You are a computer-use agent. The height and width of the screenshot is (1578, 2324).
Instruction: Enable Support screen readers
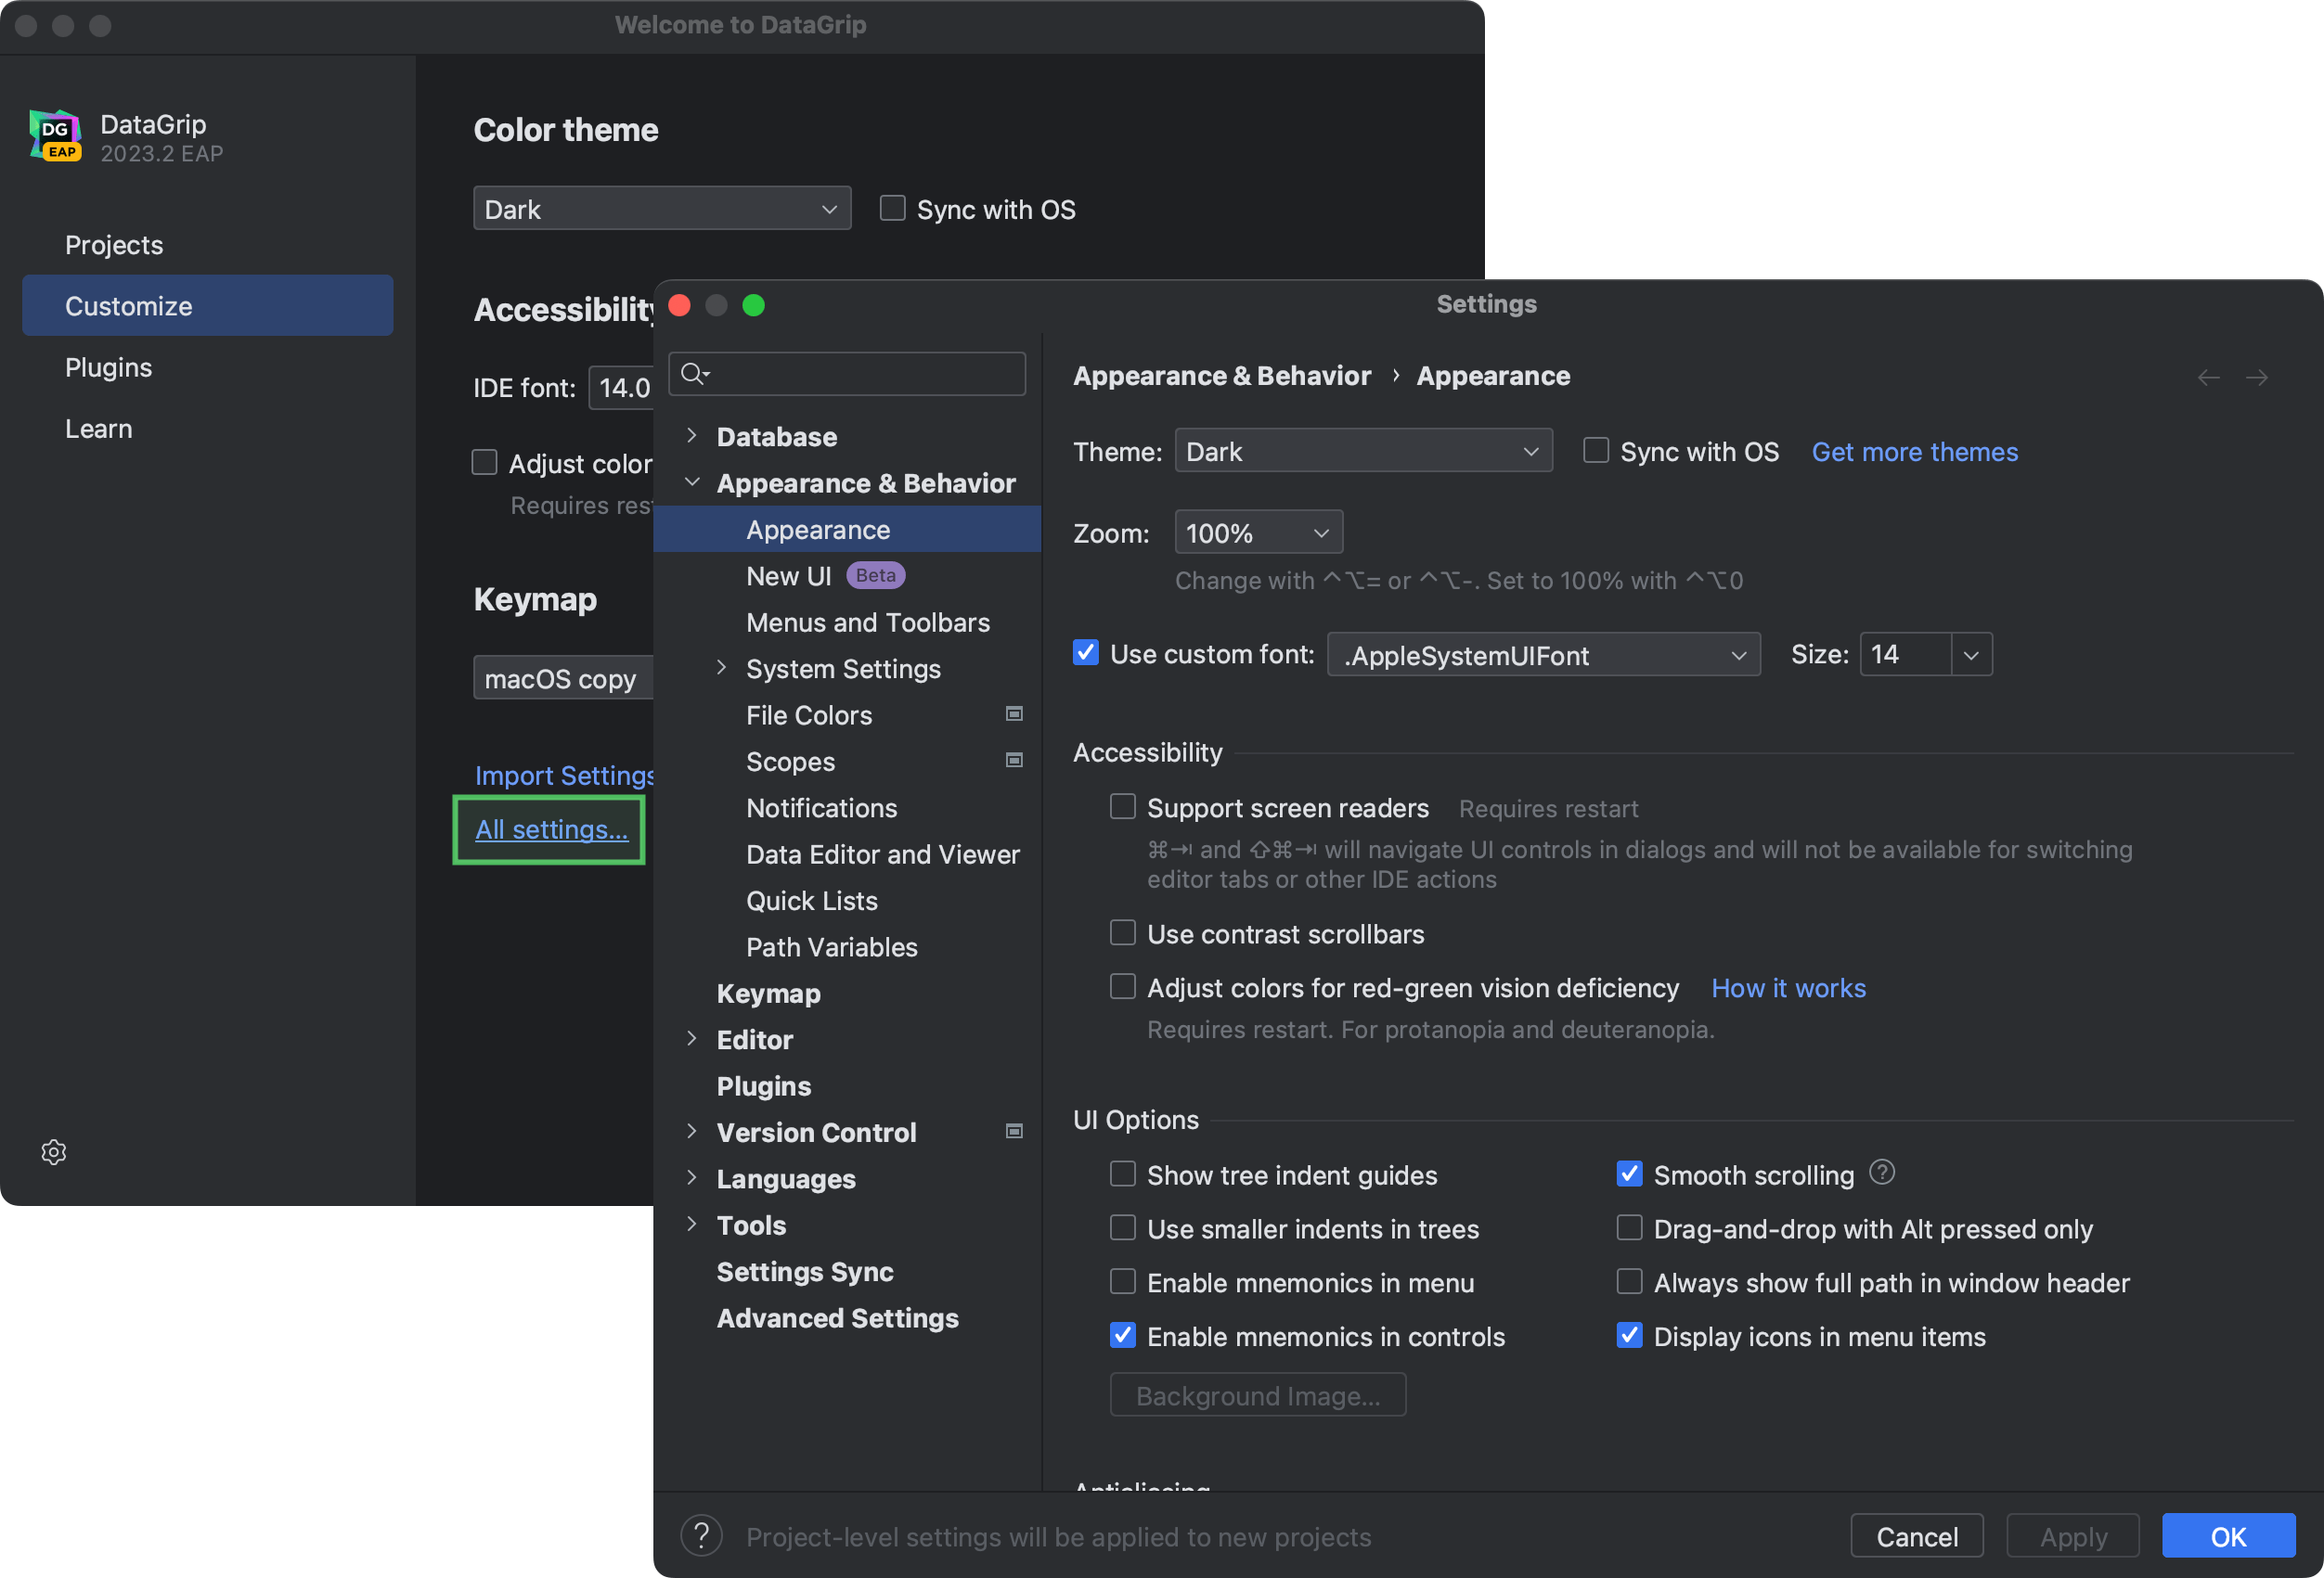(1122, 806)
